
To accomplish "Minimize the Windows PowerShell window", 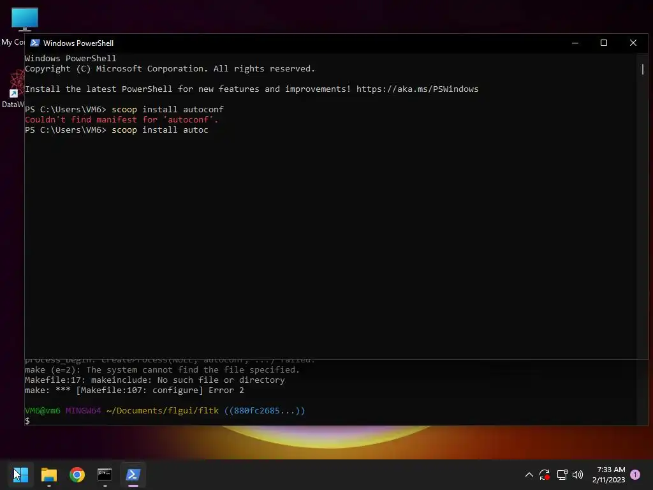I will pyautogui.click(x=575, y=43).
